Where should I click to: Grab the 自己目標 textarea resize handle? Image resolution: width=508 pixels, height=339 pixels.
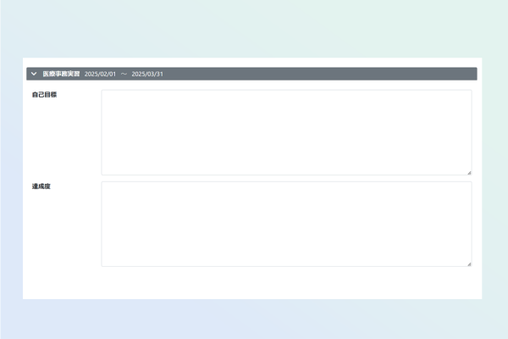pos(469,172)
